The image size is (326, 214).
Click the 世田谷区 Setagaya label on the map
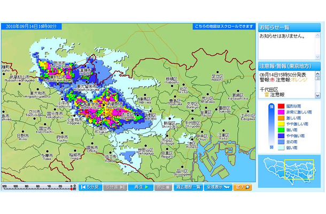145,151
